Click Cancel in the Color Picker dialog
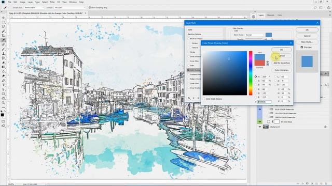Screen dimensions: 332x186 click(x=281, y=56)
